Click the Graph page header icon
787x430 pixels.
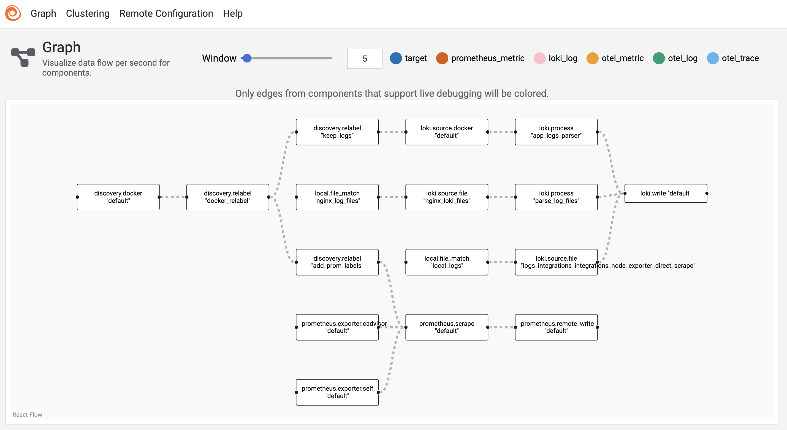click(x=23, y=57)
